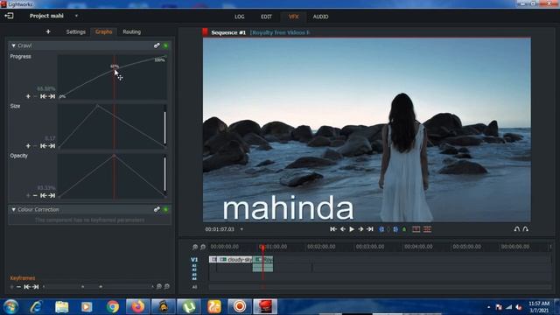Go to previous keyframe in Keyframes bar
Image resolution: width=560 pixels, height=315 pixels.
tap(27, 287)
